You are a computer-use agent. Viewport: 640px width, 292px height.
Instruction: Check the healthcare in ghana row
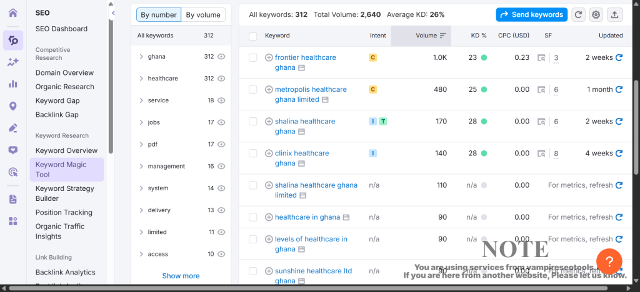(253, 217)
